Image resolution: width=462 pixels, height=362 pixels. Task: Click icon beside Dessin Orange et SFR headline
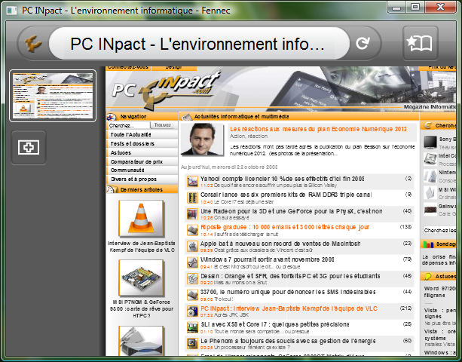192,279
